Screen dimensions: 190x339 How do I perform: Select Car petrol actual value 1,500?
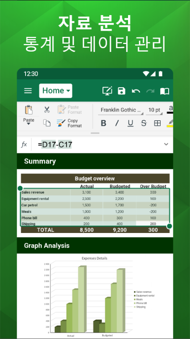tap(87, 205)
